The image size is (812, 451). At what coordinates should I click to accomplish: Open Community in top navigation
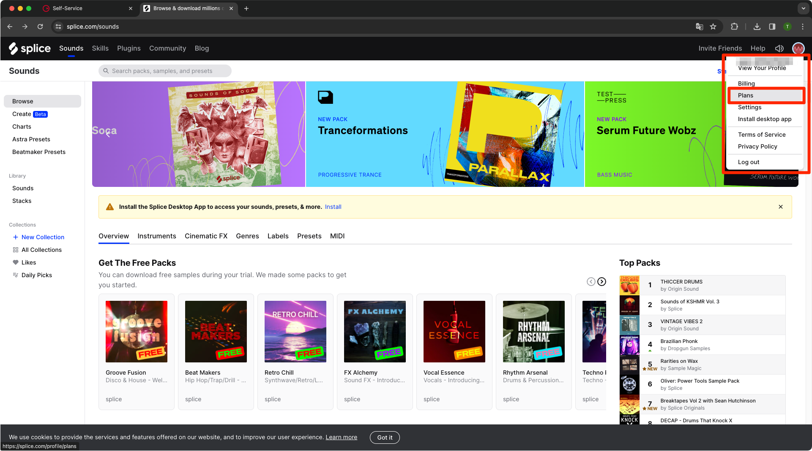click(167, 49)
